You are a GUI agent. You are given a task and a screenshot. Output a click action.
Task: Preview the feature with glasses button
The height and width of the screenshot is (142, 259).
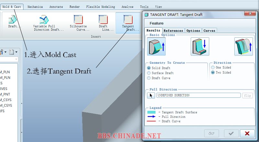click(x=212, y=133)
